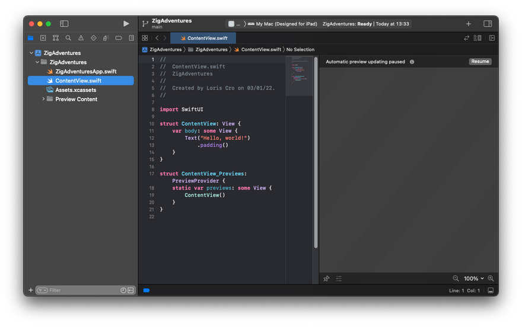Screen dimensions: 522x327
Task: Toggle the left navigator sidebar
Action: pyautogui.click(x=64, y=24)
